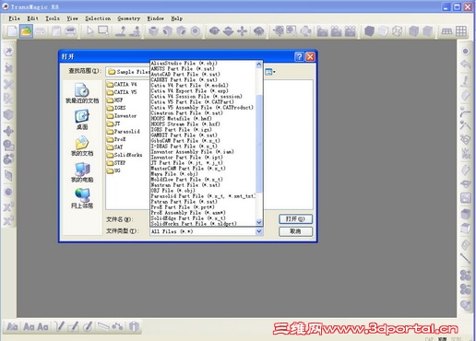The height and width of the screenshot is (341, 476).
Task: Open My Computer shortcut in dialog
Action: click(82, 172)
